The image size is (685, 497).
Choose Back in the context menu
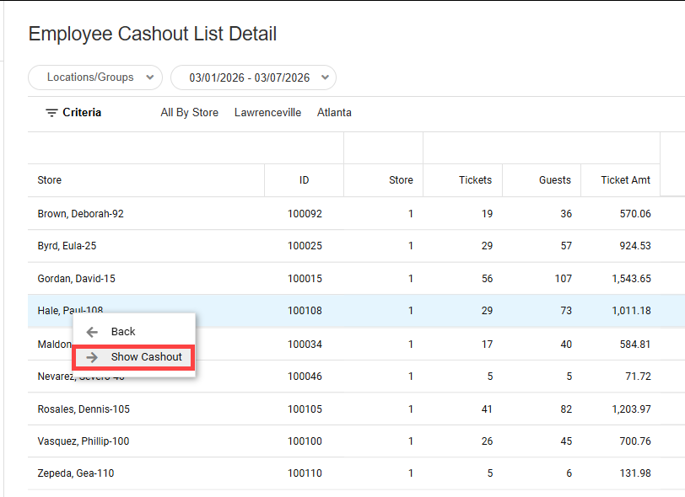point(123,332)
